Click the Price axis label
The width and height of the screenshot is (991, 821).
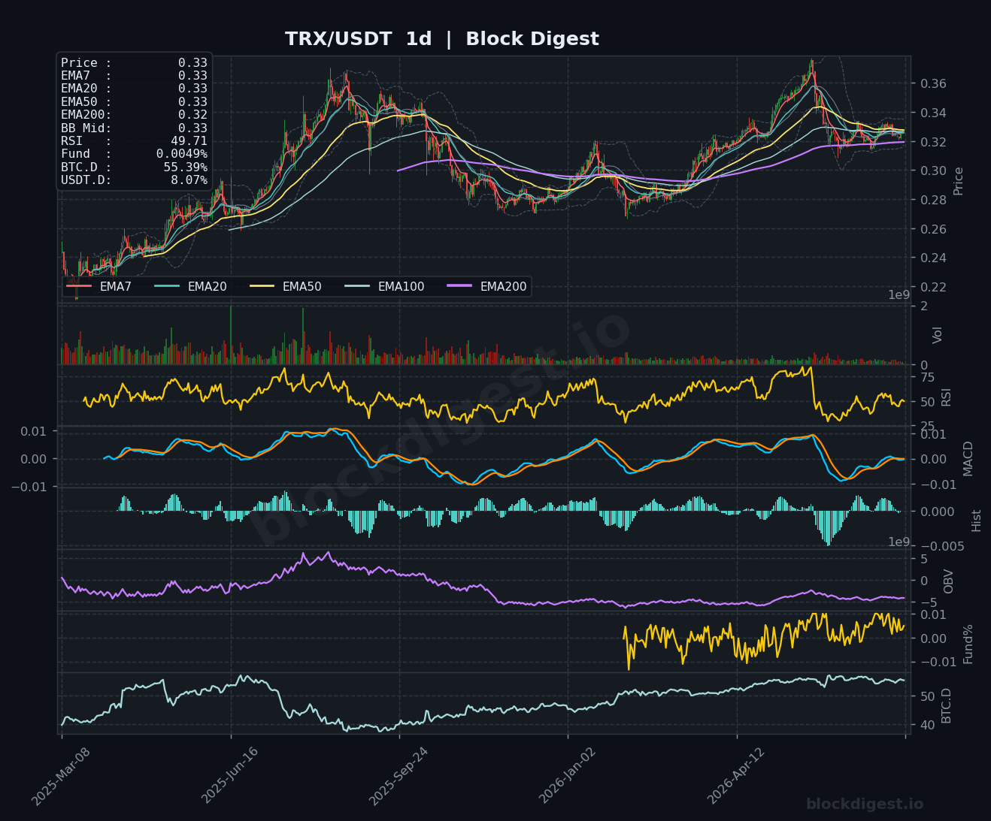pyautogui.click(x=959, y=181)
